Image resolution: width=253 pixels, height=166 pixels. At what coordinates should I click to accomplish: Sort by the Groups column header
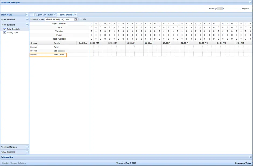pos(41,43)
